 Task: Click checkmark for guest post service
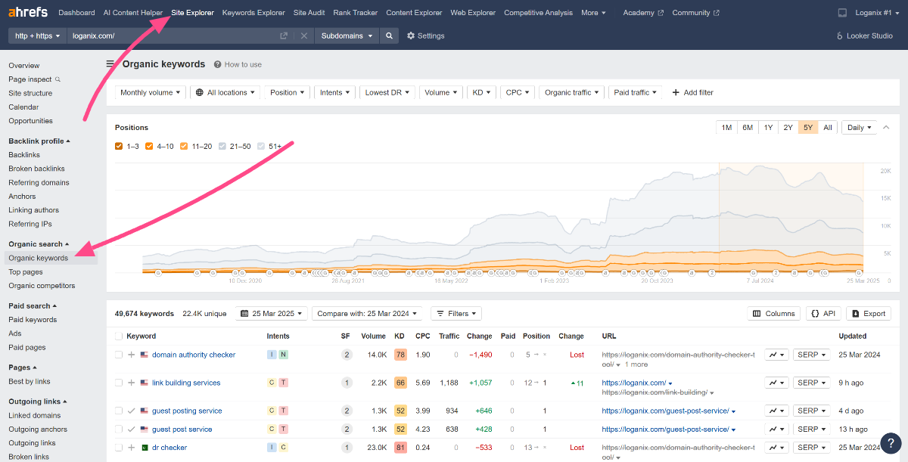[x=132, y=429]
